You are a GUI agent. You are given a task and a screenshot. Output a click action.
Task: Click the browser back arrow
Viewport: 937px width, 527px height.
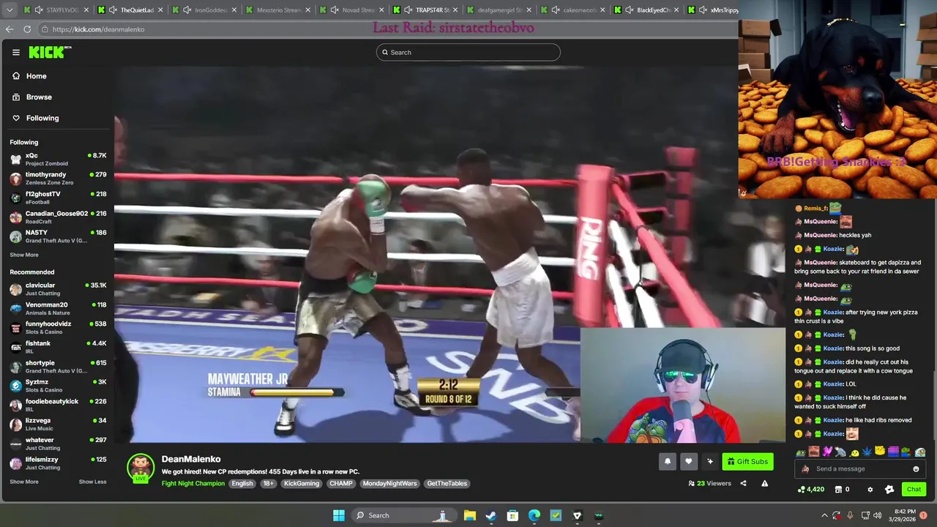[9, 29]
